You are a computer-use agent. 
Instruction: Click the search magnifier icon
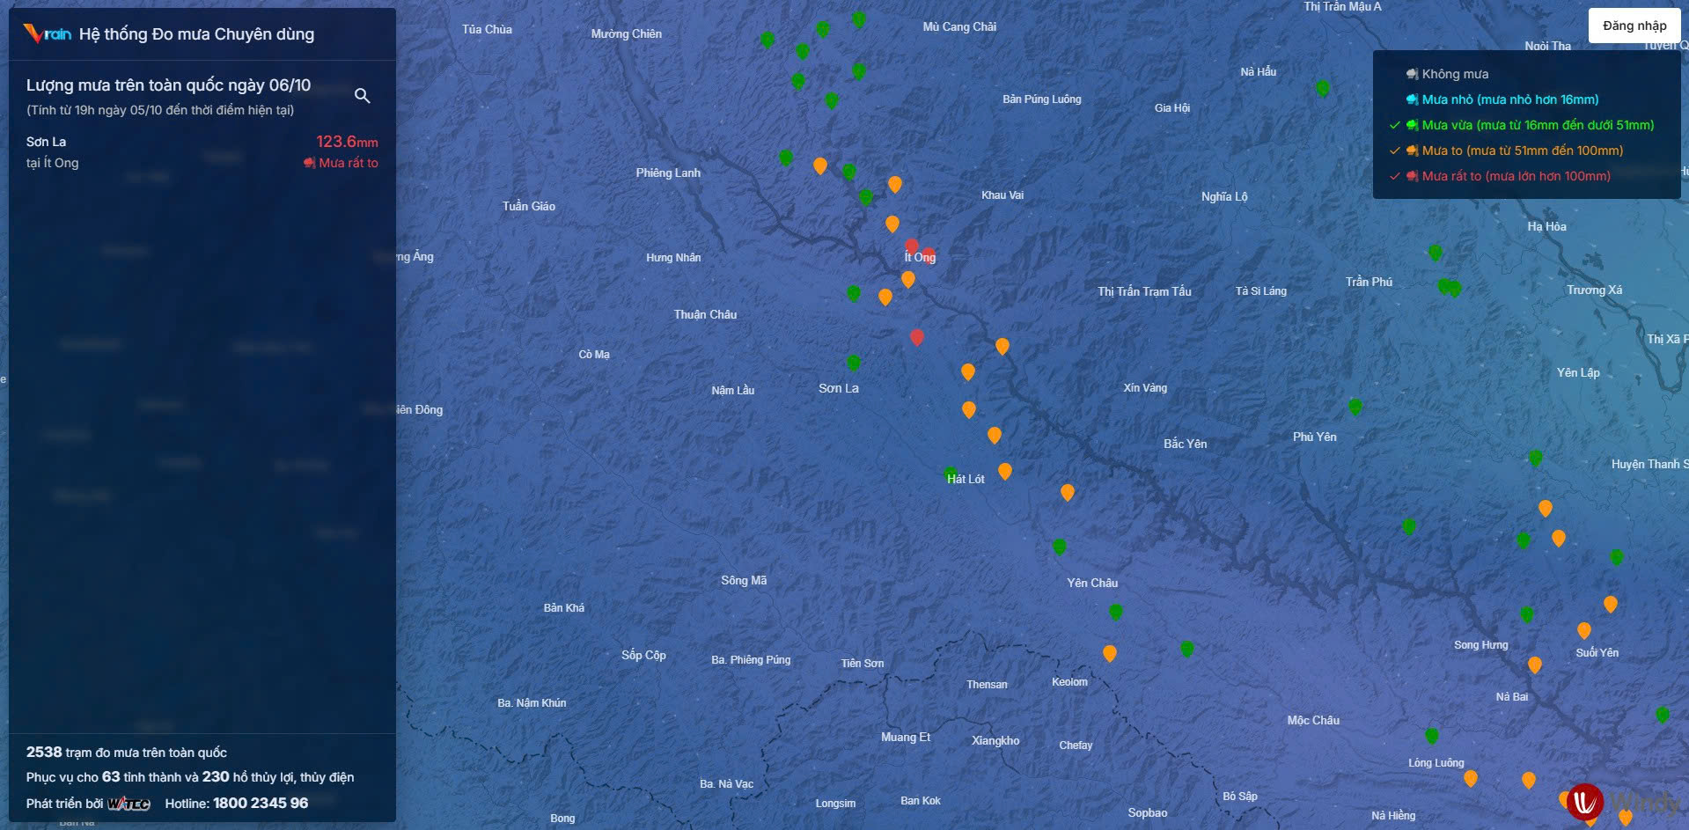[x=362, y=96]
